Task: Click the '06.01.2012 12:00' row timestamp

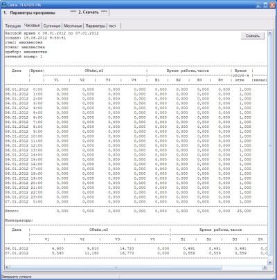Action: click(24, 145)
